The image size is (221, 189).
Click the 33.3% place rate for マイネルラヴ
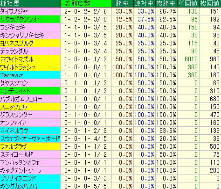tap(168, 131)
